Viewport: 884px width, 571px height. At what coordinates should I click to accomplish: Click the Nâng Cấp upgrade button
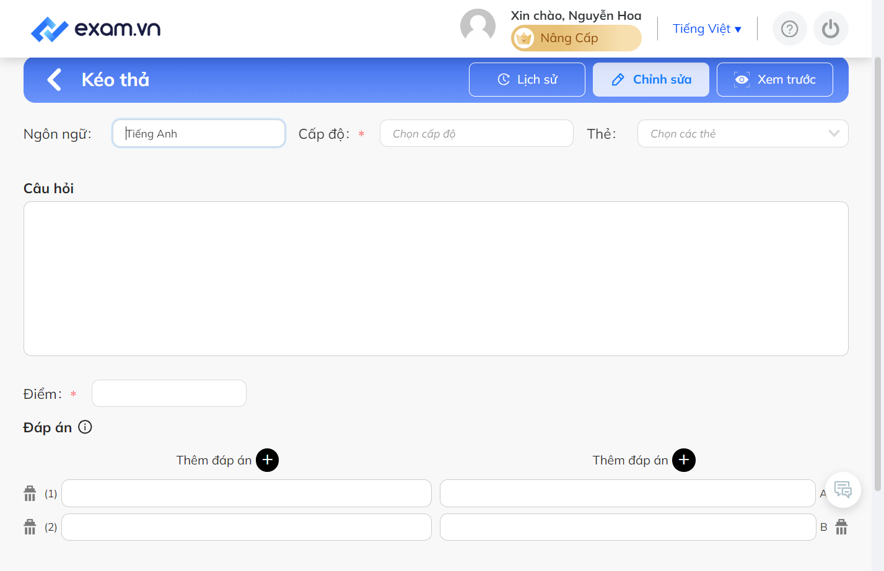click(x=576, y=38)
